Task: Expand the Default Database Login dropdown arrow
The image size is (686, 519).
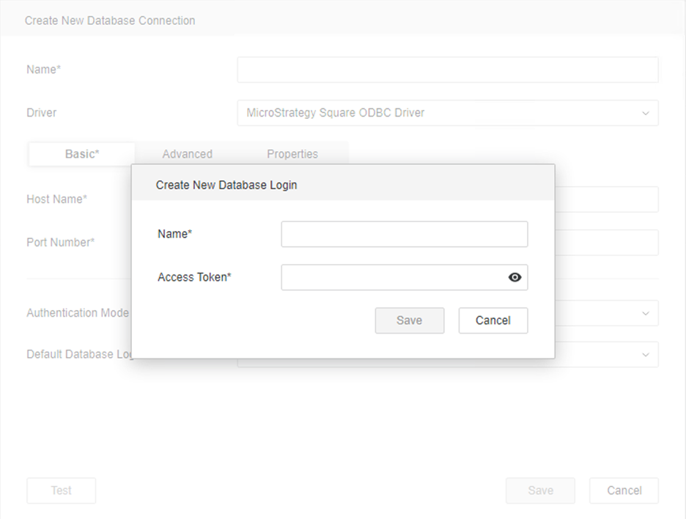Action: click(645, 355)
